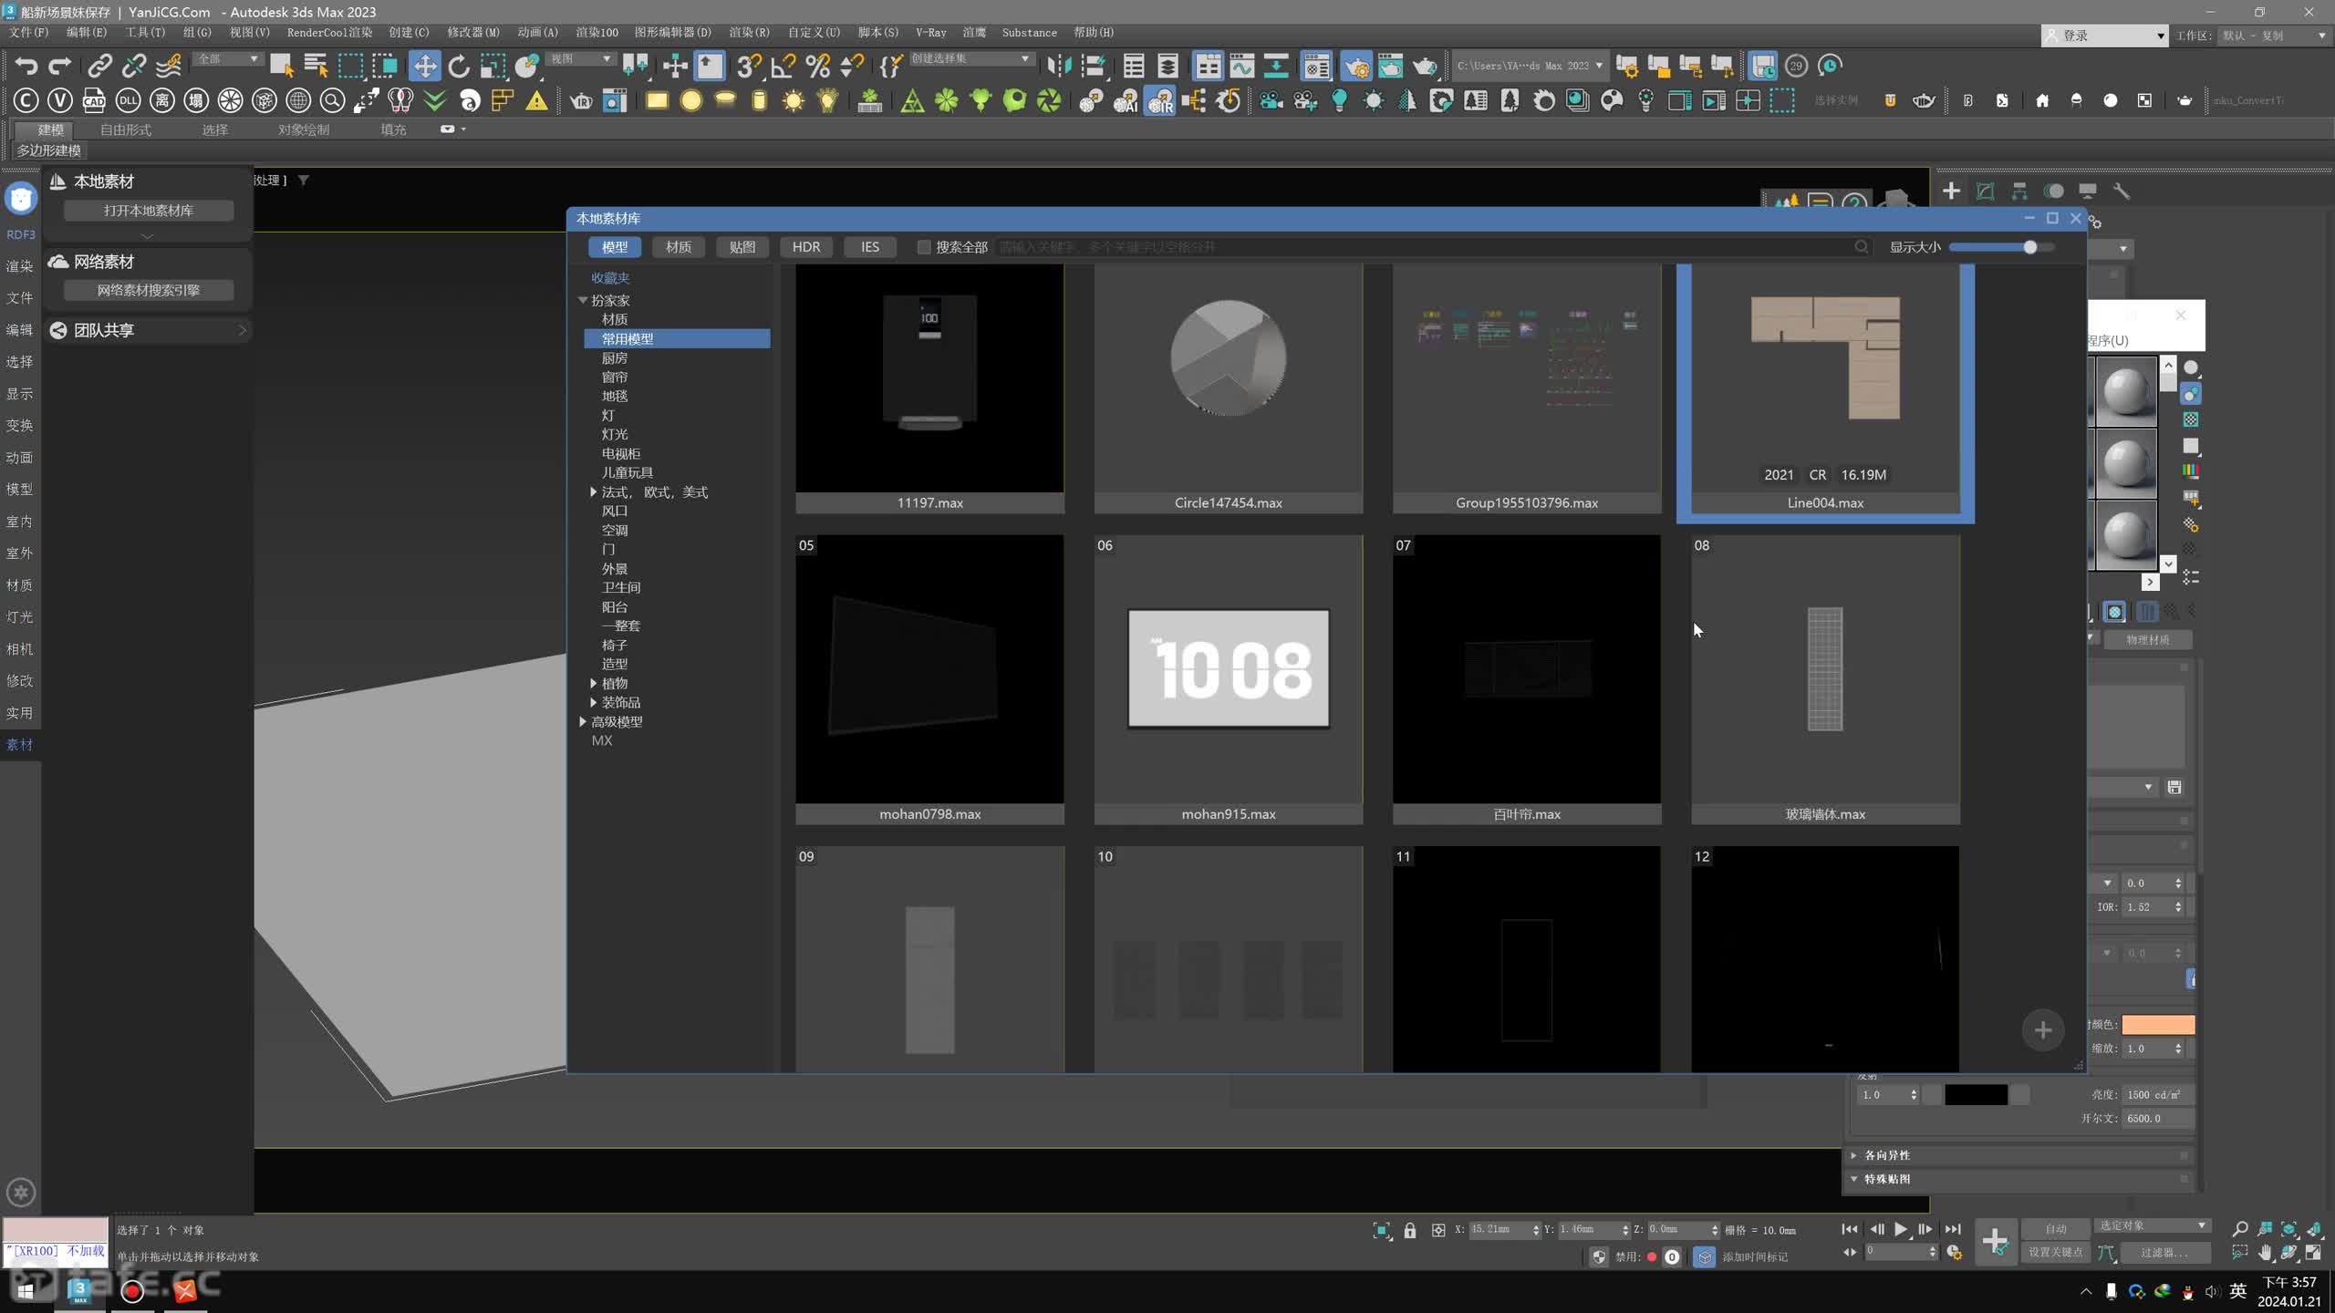
Task: Open the Modify panel icon
Action: click(1985, 191)
